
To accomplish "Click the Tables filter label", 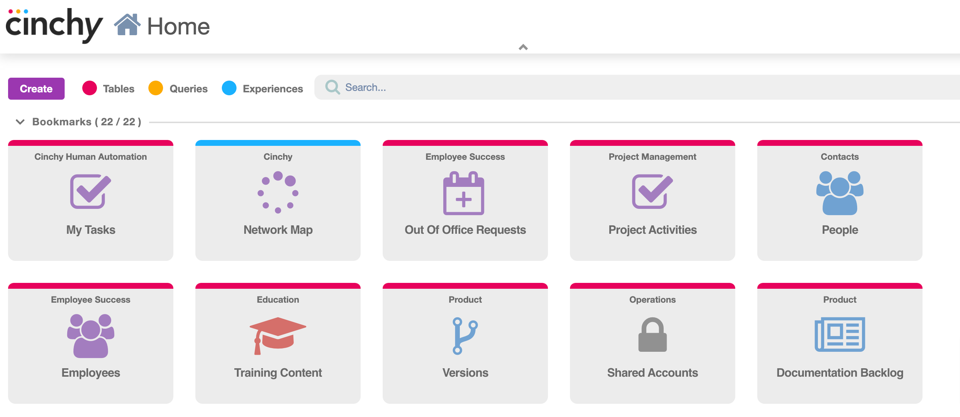I will (x=119, y=89).
